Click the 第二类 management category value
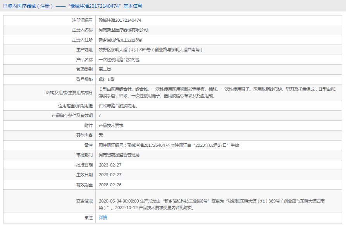The height and width of the screenshot is (225, 346). (x=105, y=69)
